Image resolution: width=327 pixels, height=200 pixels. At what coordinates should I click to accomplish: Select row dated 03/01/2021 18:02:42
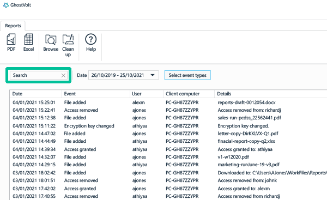pyautogui.click(x=168, y=173)
